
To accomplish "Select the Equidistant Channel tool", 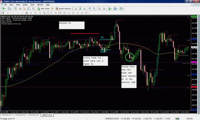I will tap(27, 13).
